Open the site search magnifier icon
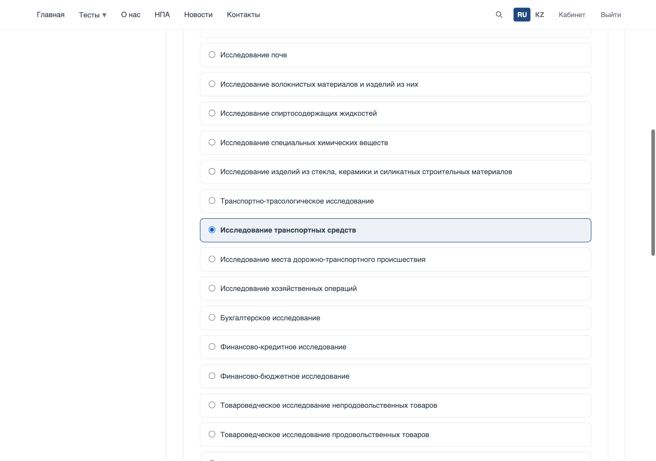This screenshot has width=656, height=461. pos(499,15)
